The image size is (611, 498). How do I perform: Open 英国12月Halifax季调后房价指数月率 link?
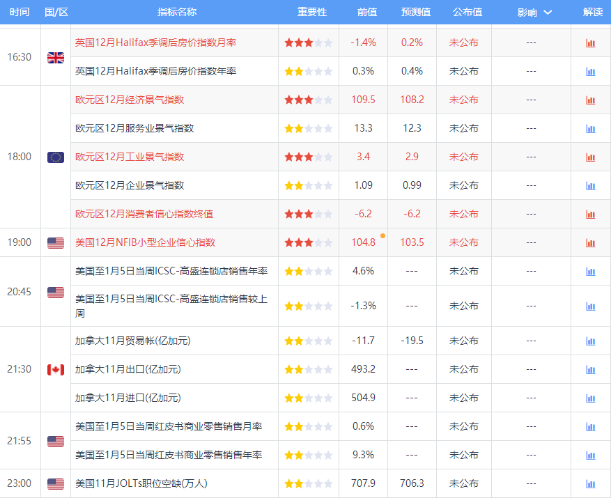click(x=157, y=42)
